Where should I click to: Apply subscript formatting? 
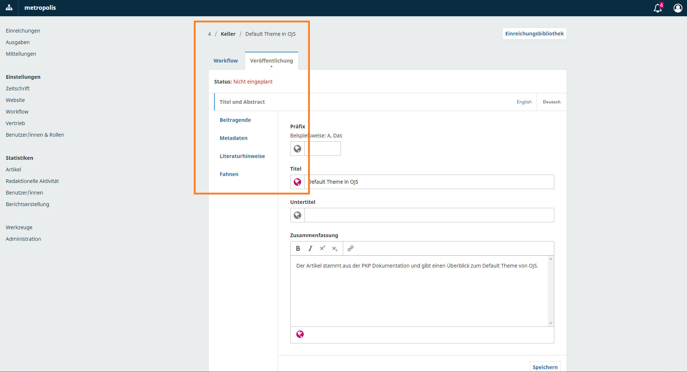(334, 248)
